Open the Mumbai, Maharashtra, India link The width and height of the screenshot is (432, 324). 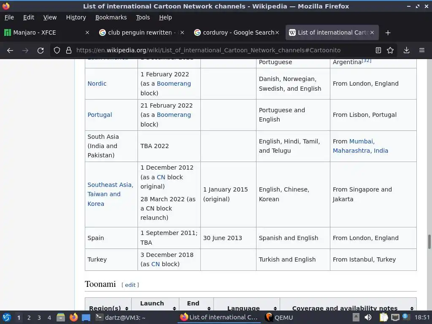(360, 151)
